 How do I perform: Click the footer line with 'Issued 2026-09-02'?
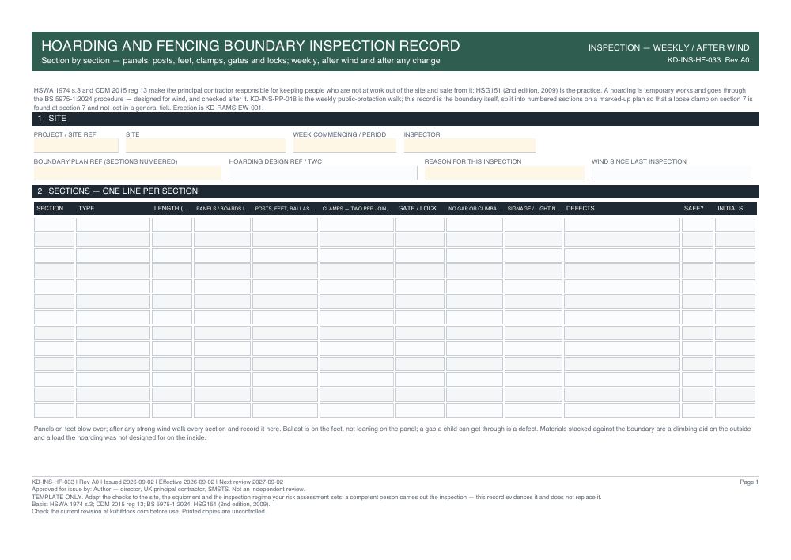(x=157, y=482)
